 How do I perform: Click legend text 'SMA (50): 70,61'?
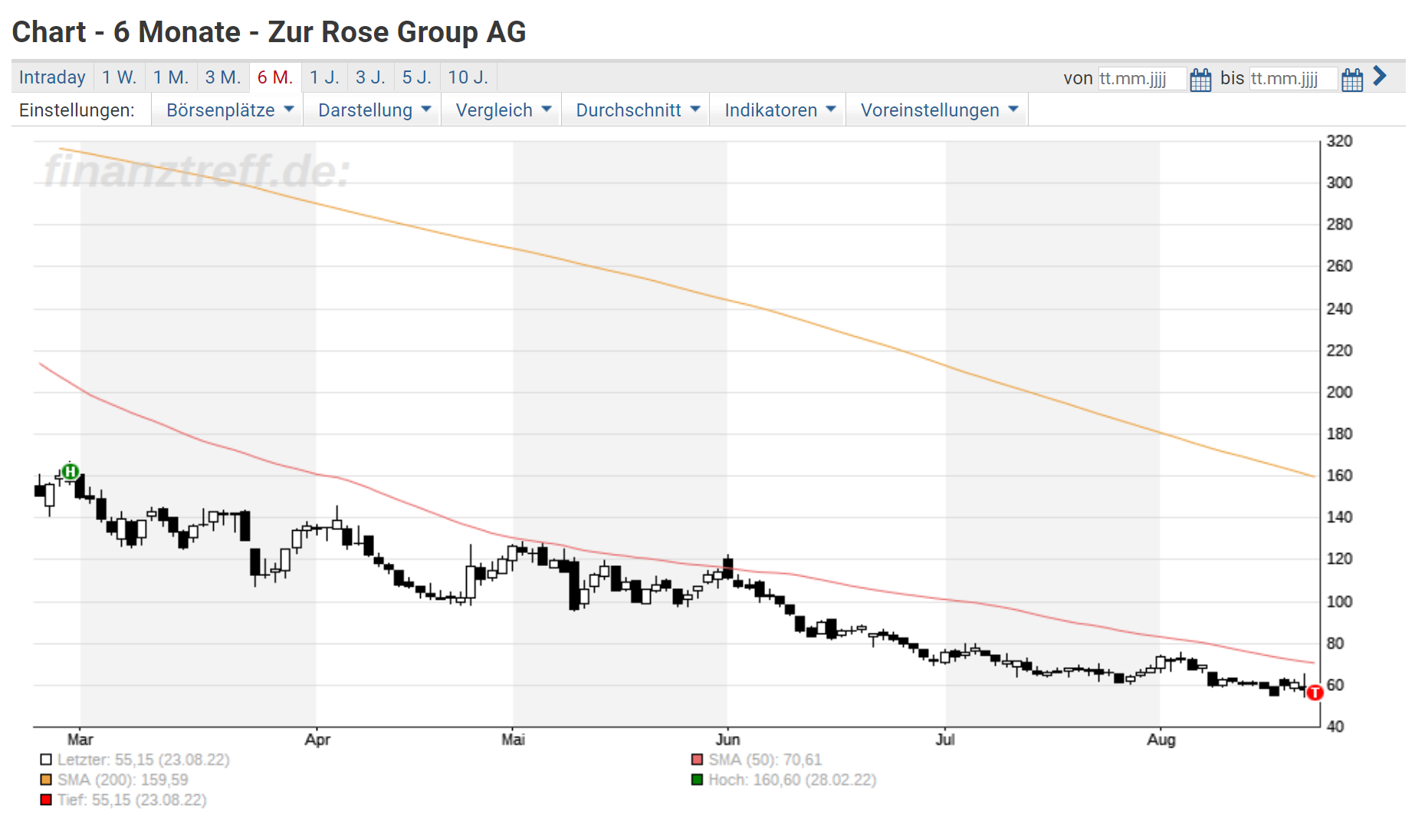pos(765,760)
